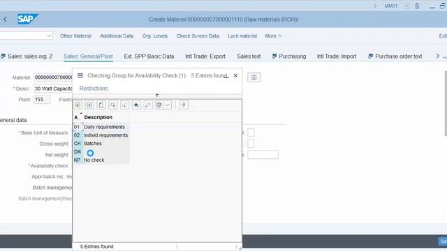This screenshot has height=251, width=447.
Task: Click the Save button at bottom right
Action: pos(442,241)
